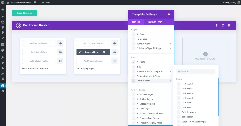Check the Homepage checkbox
Viewport: 241px width, 126px height.
134,39
